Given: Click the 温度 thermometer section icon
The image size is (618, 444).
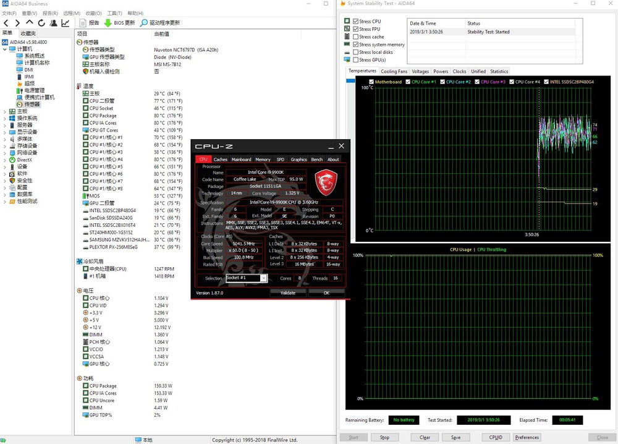Looking at the screenshot, I should [79, 86].
